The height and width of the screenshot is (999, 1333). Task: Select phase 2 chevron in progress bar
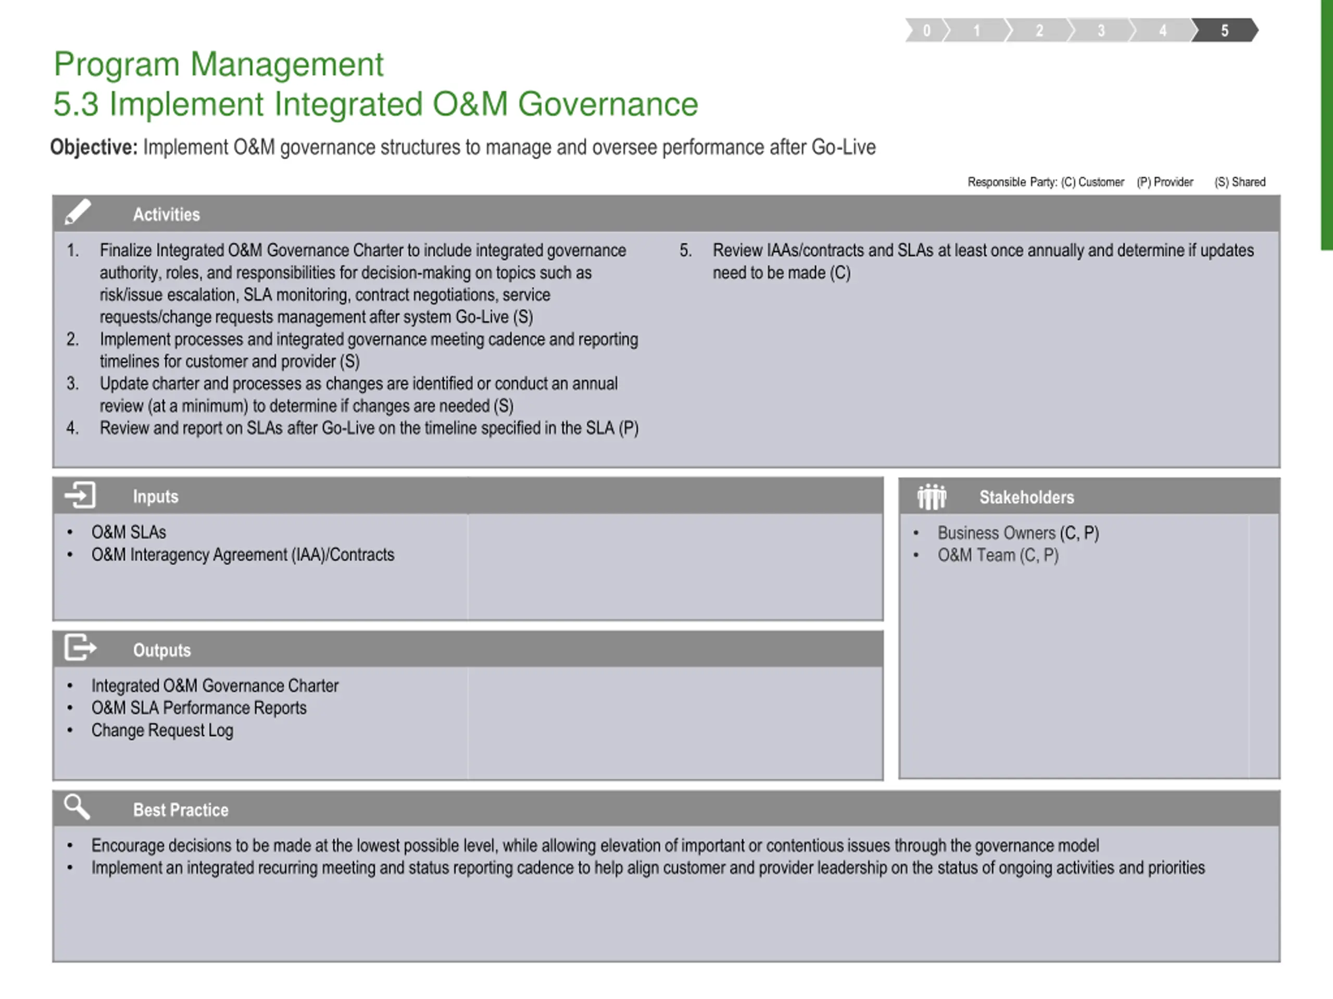pyautogui.click(x=1039, y=30)
